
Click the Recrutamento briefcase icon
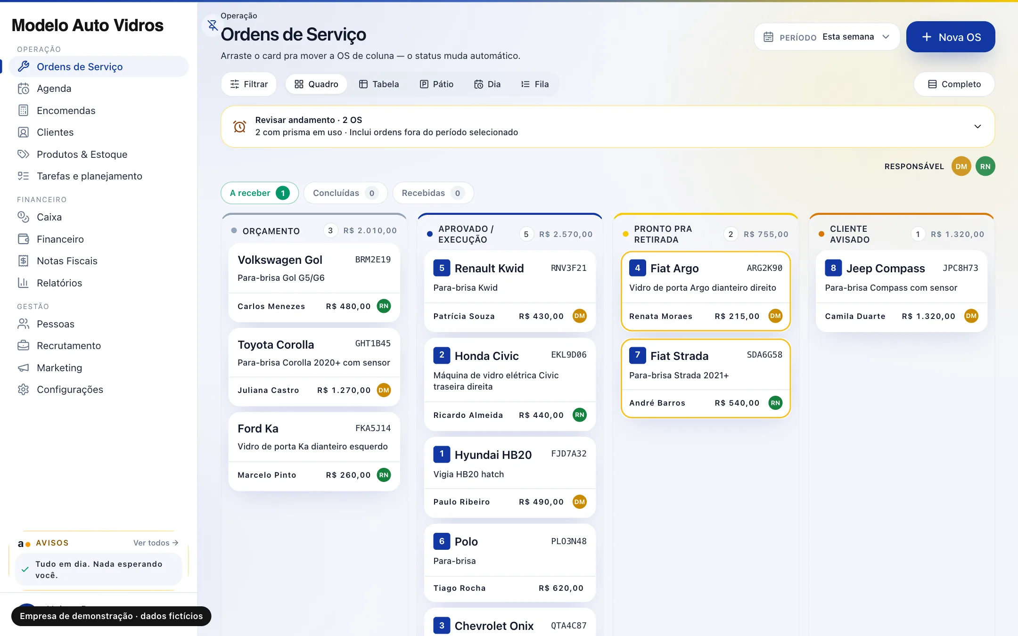tap(23, 346)
